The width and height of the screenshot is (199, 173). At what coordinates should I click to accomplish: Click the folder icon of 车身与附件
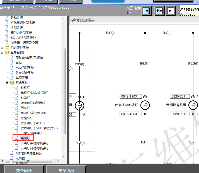[7, 52]
